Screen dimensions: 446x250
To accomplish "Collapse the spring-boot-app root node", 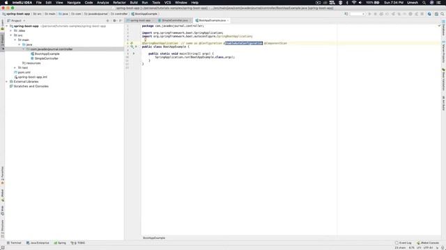I will [7, 26].
